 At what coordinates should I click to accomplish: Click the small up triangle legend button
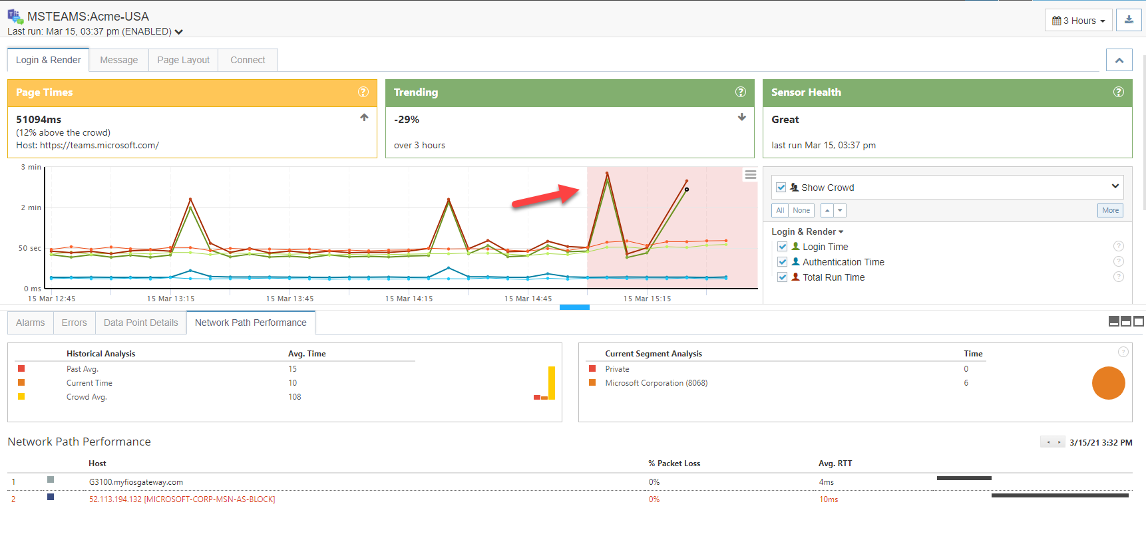tap(827, 210)
